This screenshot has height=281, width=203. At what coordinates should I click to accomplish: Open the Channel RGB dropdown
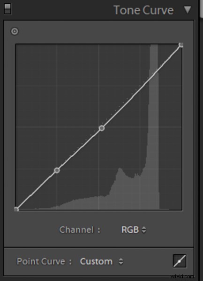pos(134,230)
